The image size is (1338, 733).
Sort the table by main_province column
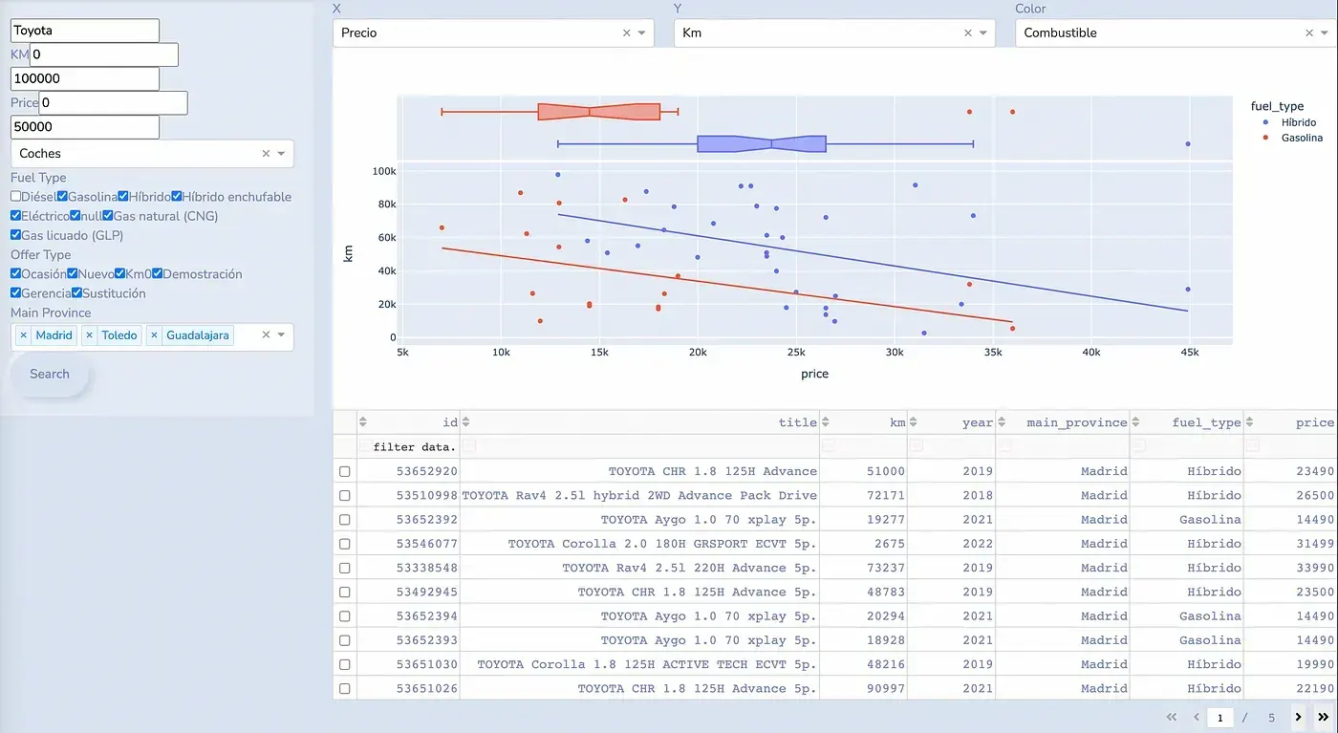[1001, 422]
